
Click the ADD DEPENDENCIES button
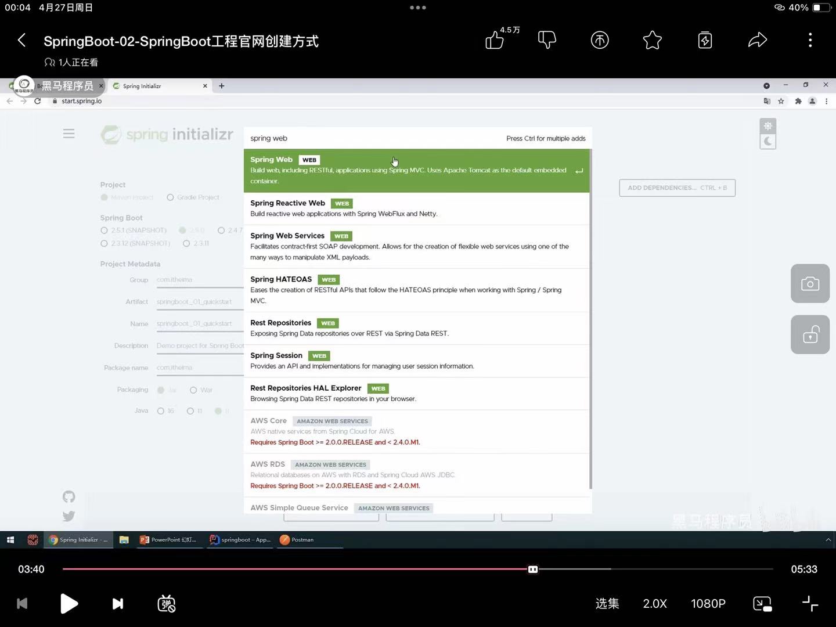click(677, 188)
